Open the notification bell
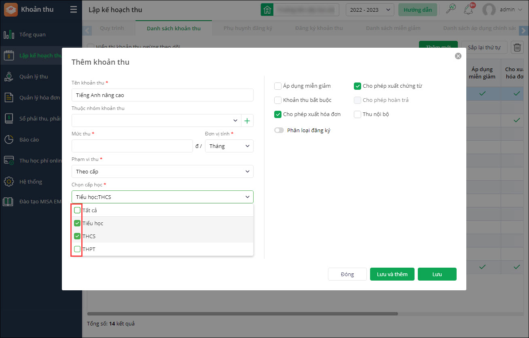529x338 pixels. pos(469,9)
